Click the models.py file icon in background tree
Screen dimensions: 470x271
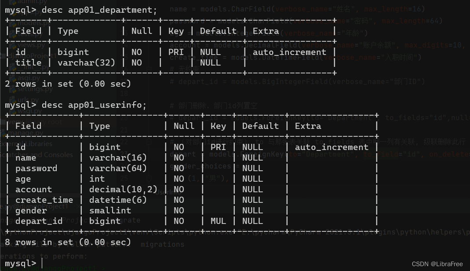13,23
